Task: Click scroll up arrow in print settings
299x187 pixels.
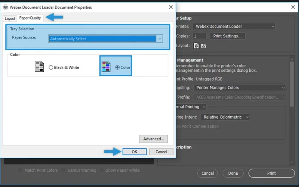Action: 292,59
